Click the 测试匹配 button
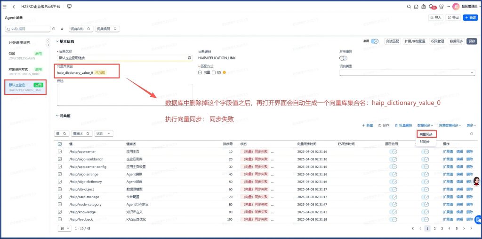Viewport: 482px width, 239px height. 392,41
